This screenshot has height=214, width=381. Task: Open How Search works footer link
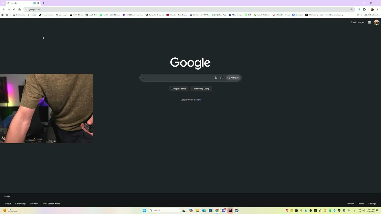(51, 204)
